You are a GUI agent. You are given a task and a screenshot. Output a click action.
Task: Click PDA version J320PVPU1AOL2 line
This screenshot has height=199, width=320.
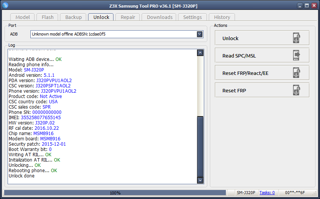click(x=40, y=80)
